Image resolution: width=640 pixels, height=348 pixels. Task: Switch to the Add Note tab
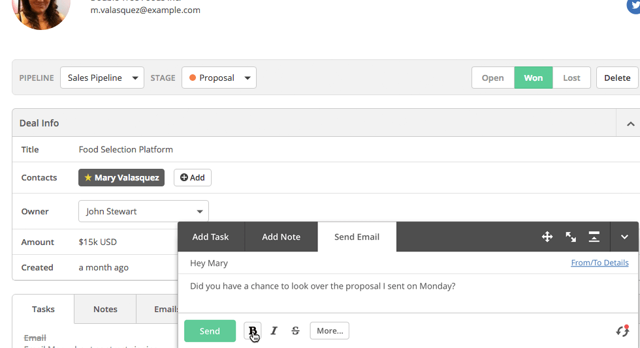tap(281, 237)
